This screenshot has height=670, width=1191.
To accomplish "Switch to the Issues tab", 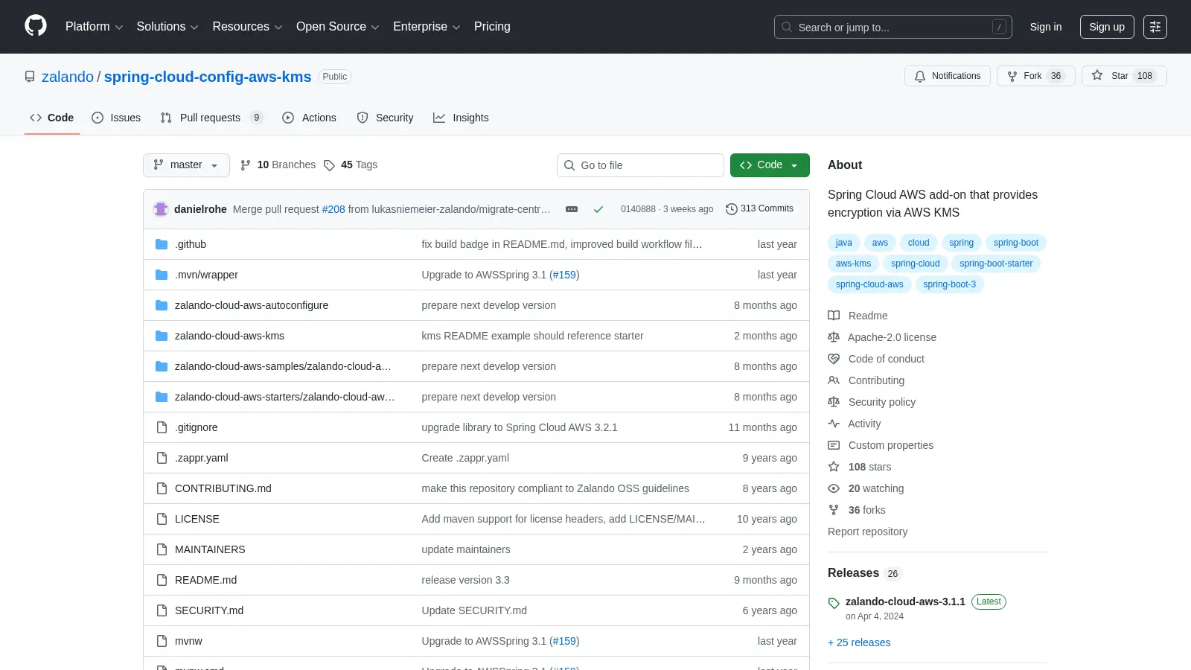I will point(116,118).
